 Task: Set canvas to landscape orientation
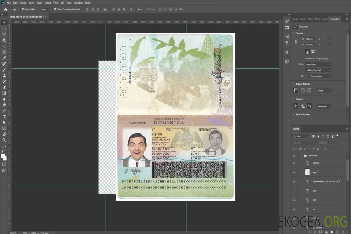click(x=313, y=52)
